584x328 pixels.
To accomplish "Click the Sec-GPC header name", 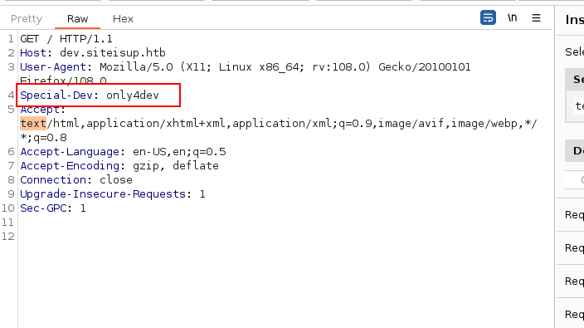I will pos(43,208).
